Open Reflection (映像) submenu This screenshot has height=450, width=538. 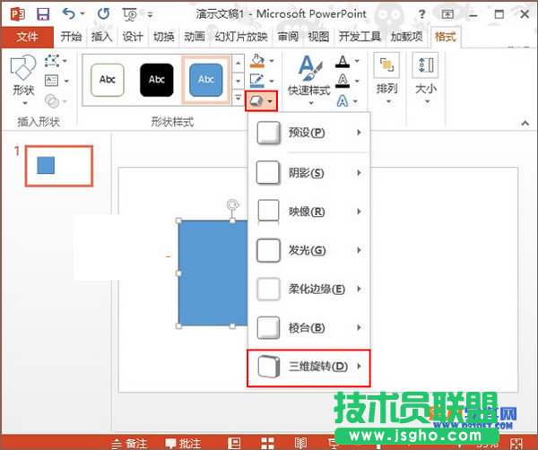308,212
